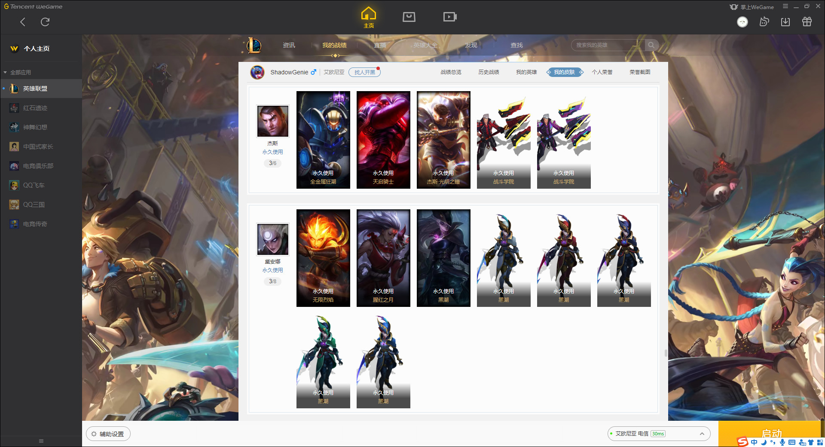Screen dimensions: 825x447
Task: Select 神舞幻想 in the sidebar
Action: coord(41,127)
